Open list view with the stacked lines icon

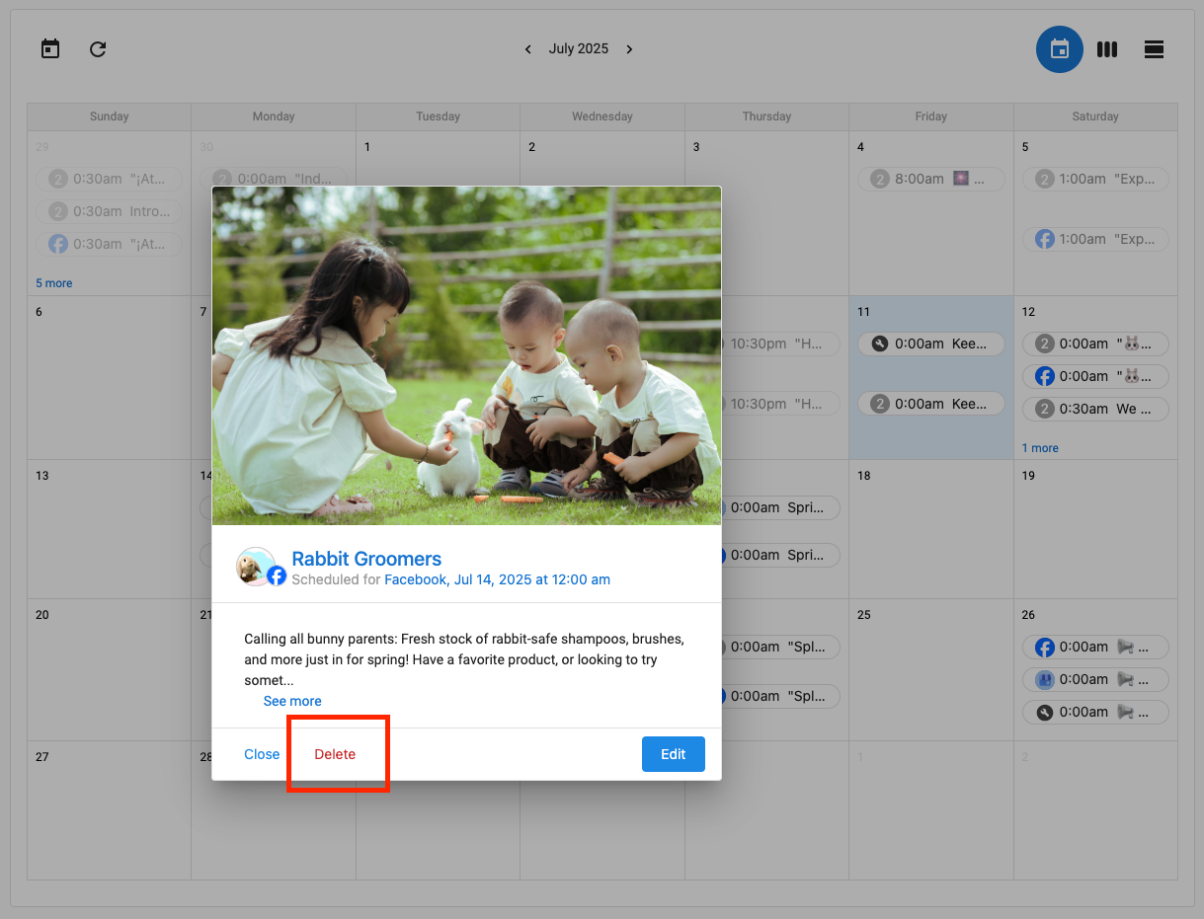click(1154, 49)
